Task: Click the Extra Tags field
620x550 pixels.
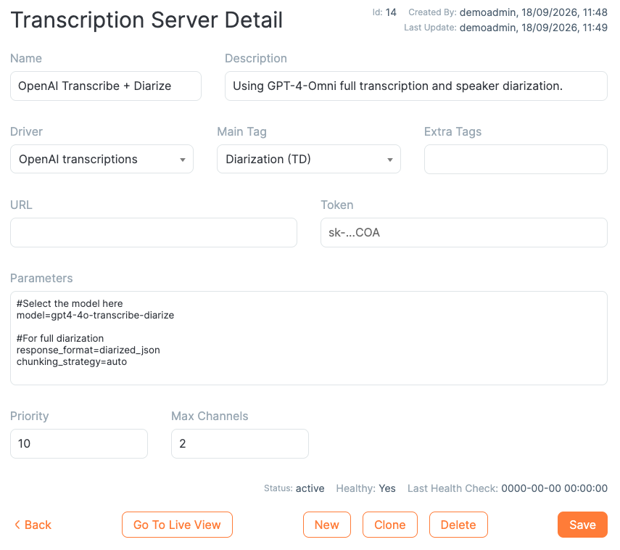Action: tap(516, 159)
